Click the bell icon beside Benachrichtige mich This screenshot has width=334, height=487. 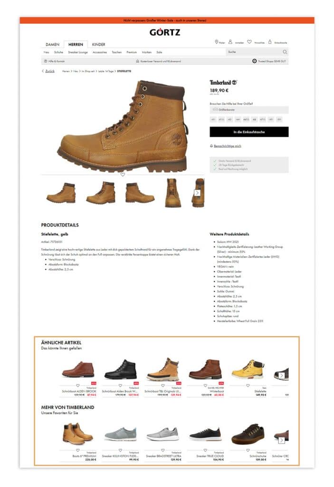[211, 146]
